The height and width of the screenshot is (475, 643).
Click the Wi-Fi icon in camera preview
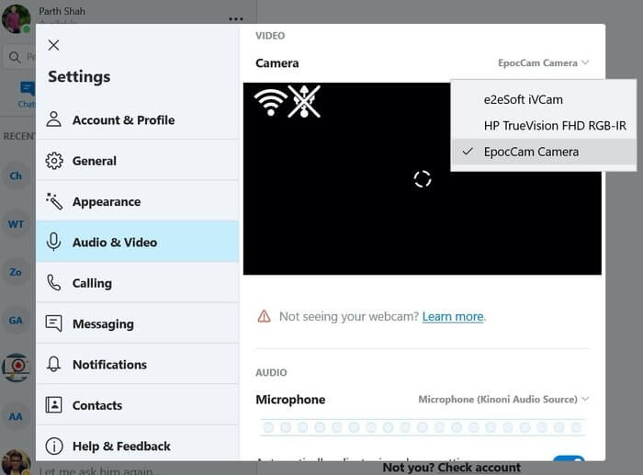coord(270,102)
